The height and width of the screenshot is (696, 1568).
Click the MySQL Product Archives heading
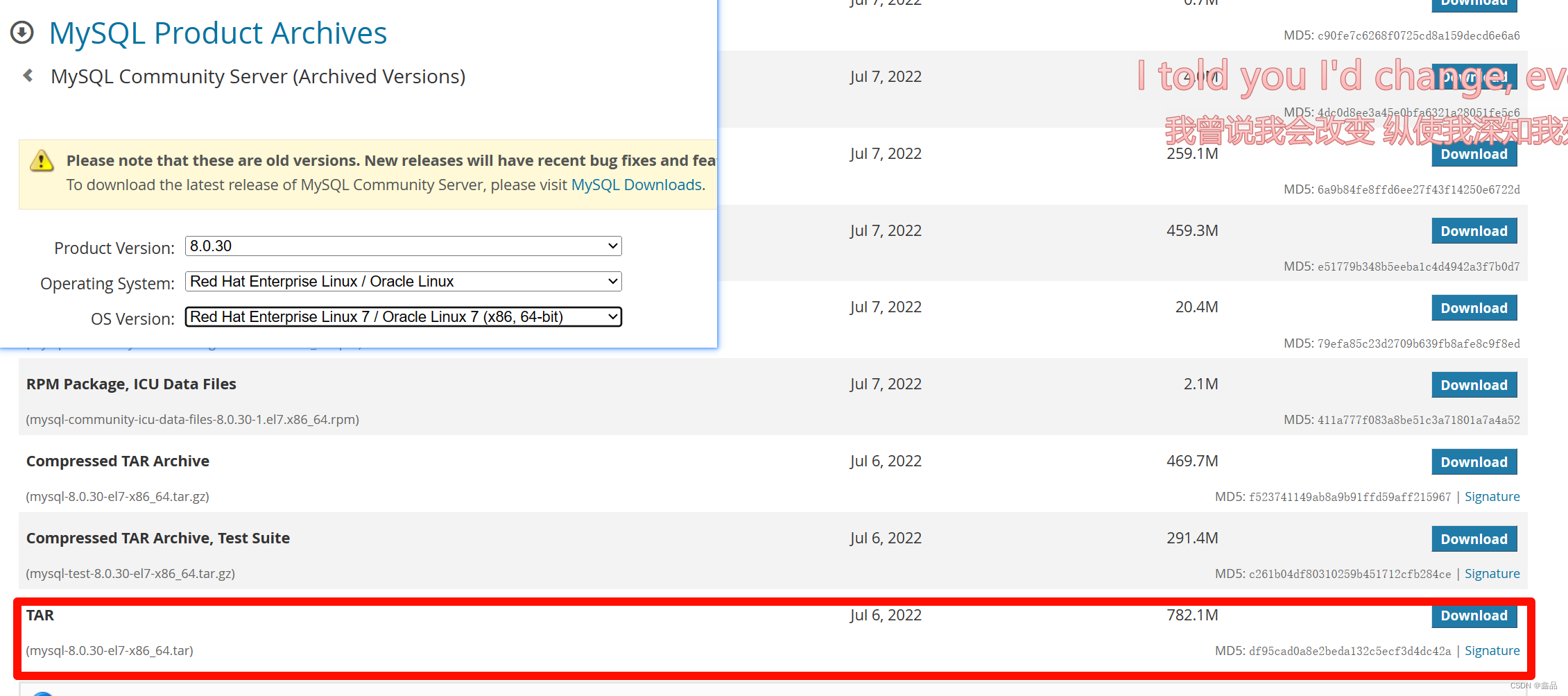click(218, 33)
